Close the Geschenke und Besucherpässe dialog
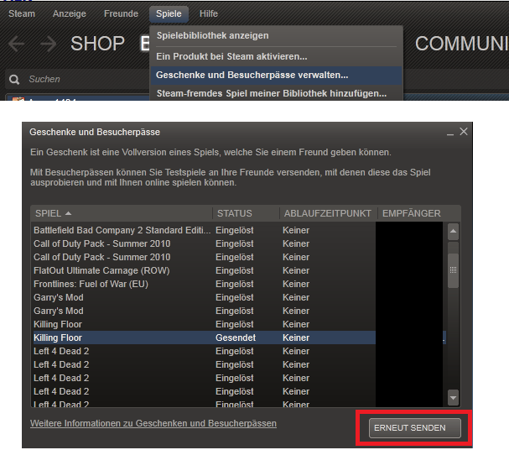This screenshot has width=509, height=450. coord(464,132)
